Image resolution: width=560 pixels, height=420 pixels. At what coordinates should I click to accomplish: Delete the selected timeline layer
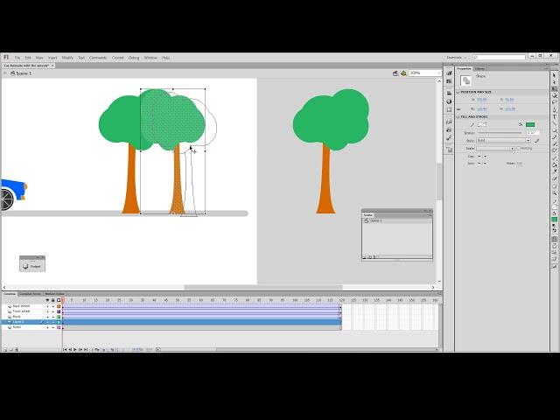[x=17, y=350]
